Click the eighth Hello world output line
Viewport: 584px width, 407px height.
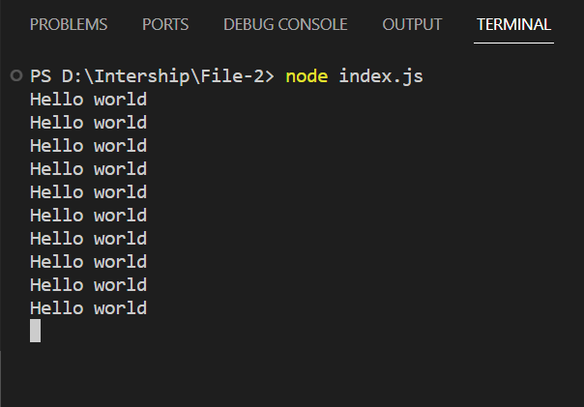pyautogui.click(x=89, y=262)
